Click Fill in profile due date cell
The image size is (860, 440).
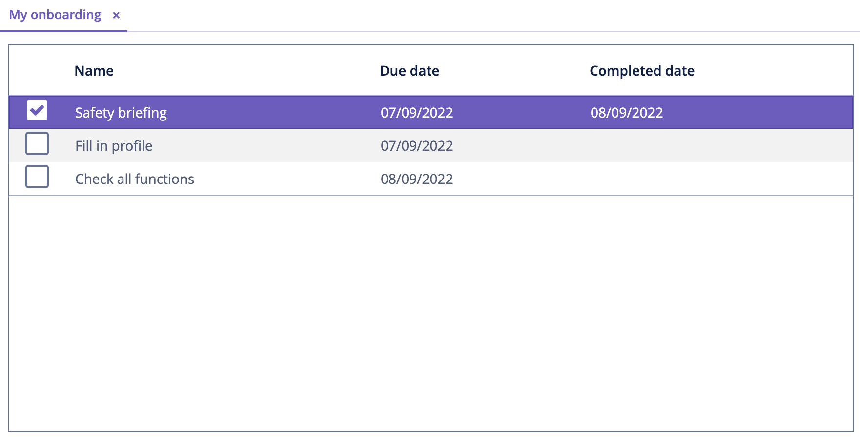click(417, 146)
